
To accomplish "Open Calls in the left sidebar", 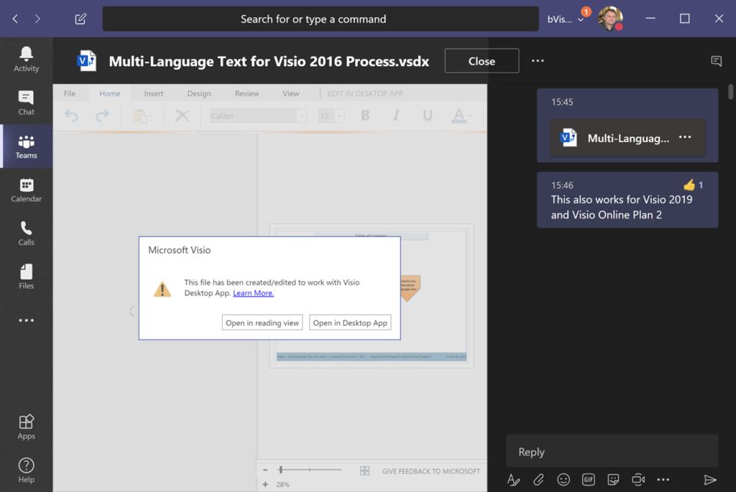I will click(27, 232).
